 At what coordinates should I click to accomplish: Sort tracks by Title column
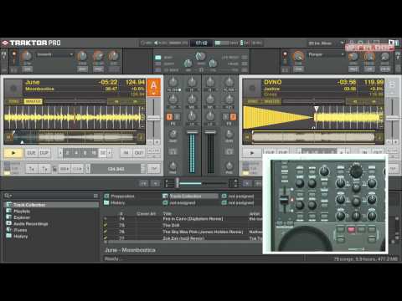click(x=167, y=214)
